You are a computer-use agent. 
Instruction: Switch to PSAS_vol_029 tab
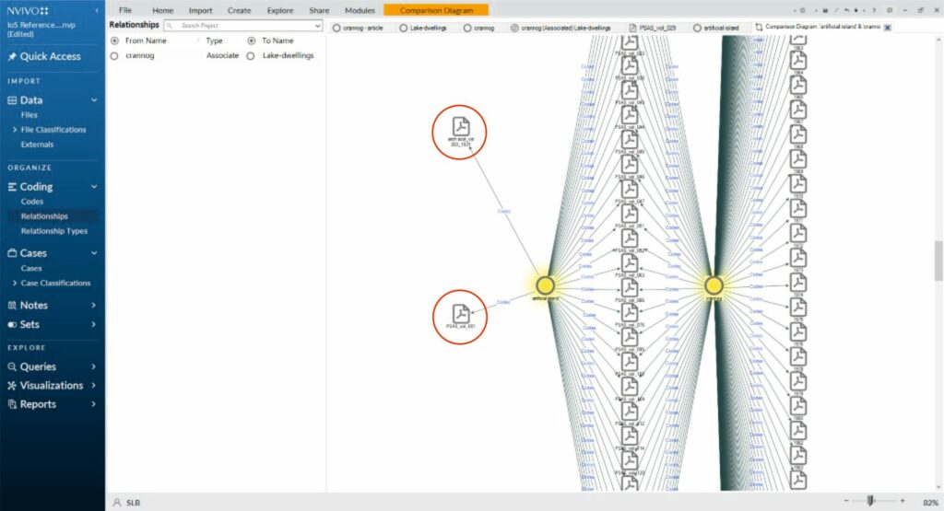click(654, 28)
